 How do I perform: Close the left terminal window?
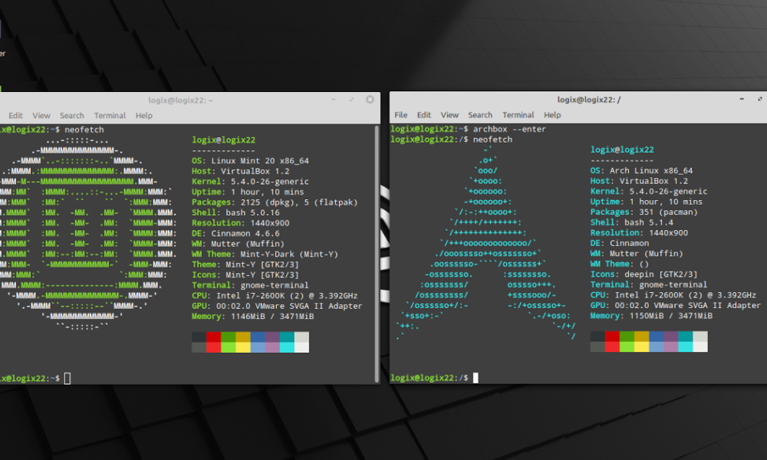370,99
